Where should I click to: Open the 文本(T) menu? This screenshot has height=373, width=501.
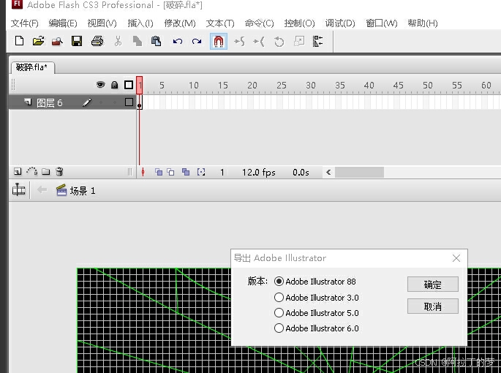click(x=220, y=23)
